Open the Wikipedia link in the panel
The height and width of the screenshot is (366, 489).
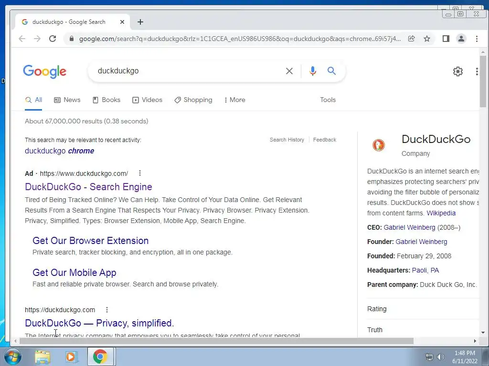441,213
